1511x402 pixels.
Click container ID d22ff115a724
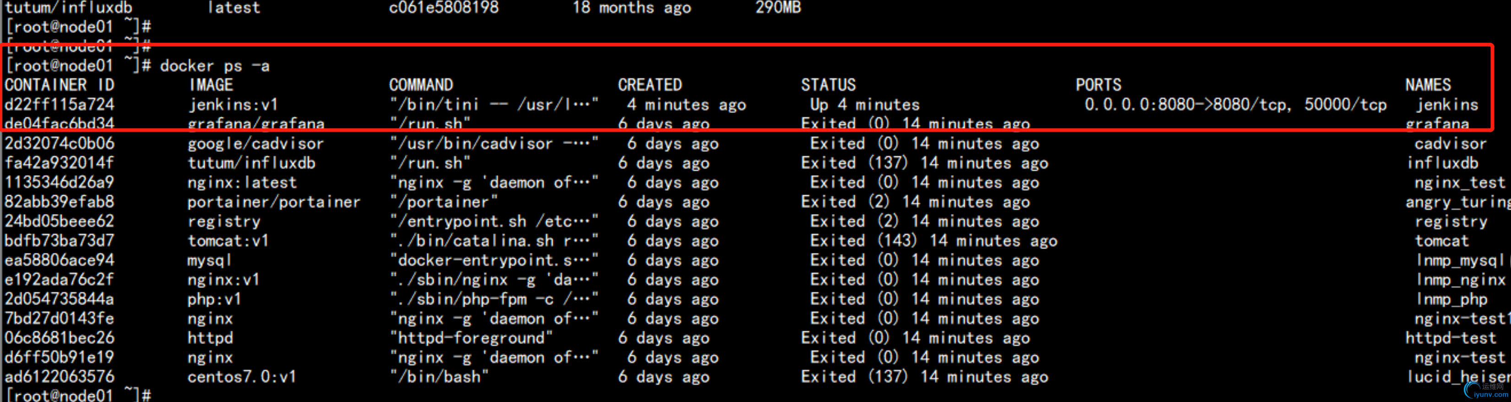pyautogui.click(x=59, y=104)
